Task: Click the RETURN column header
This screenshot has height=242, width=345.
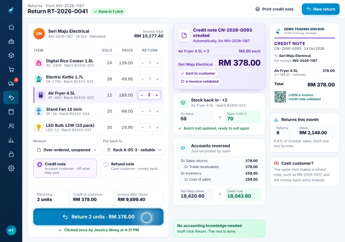Action: [150, 50]
